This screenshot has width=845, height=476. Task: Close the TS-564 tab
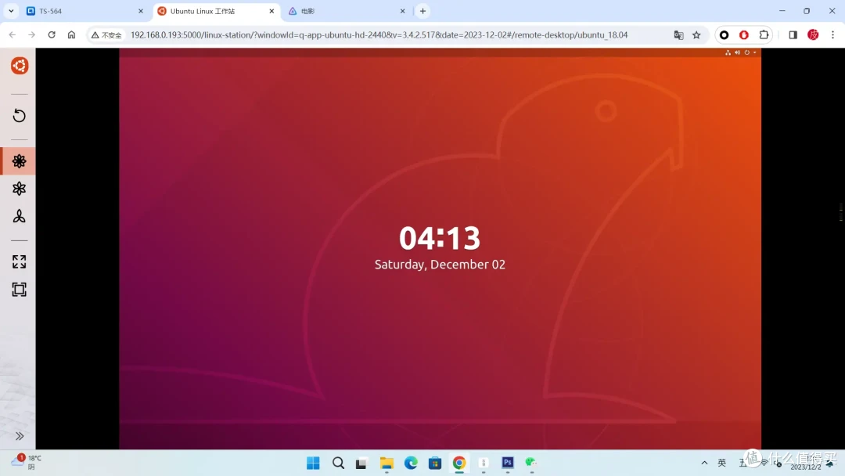[141, 11]
